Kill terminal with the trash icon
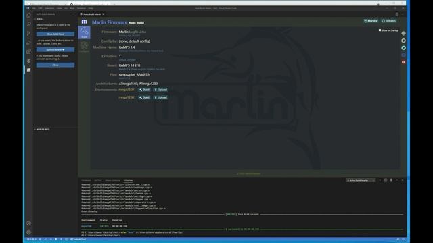433x243 pixels. [x=391, y=180]
